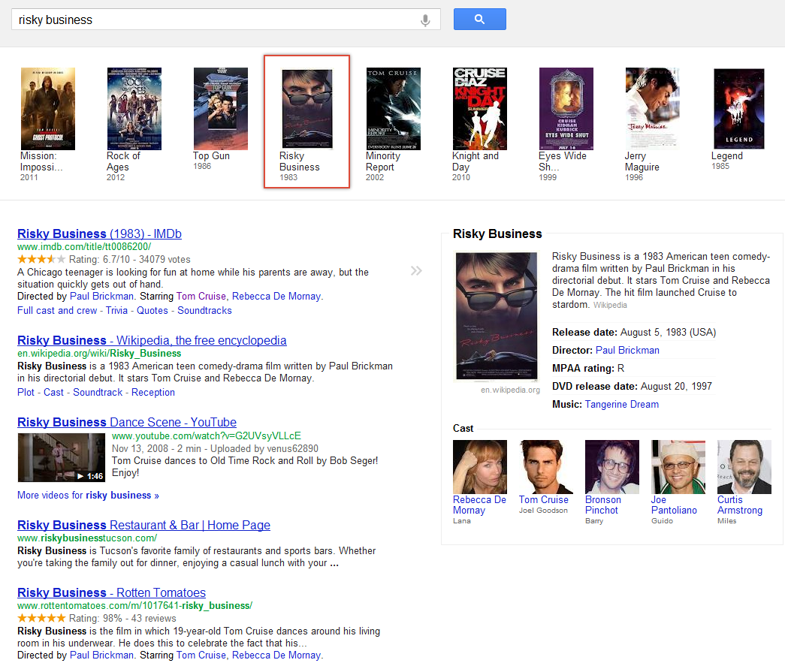
Task: Open the Quotes sitelink
Action: 152,310
